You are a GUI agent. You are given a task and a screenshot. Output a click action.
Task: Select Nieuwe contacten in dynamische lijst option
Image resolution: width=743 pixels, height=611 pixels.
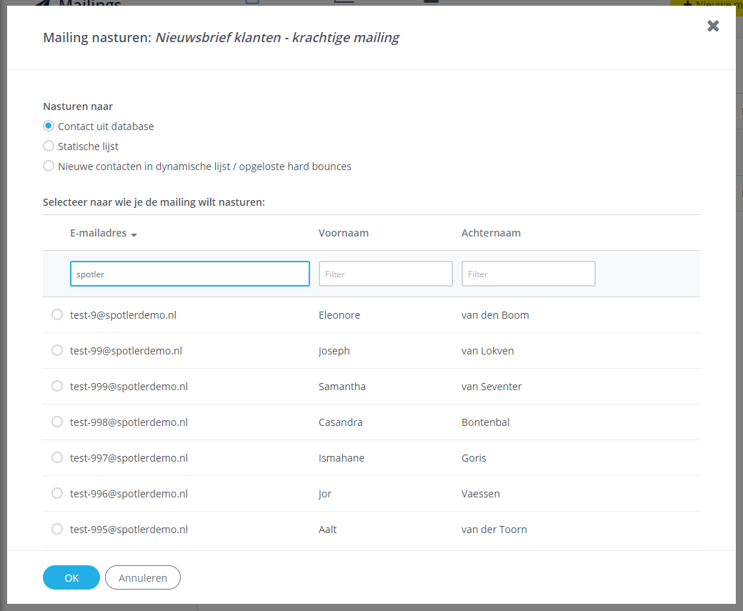pos(48,166)
